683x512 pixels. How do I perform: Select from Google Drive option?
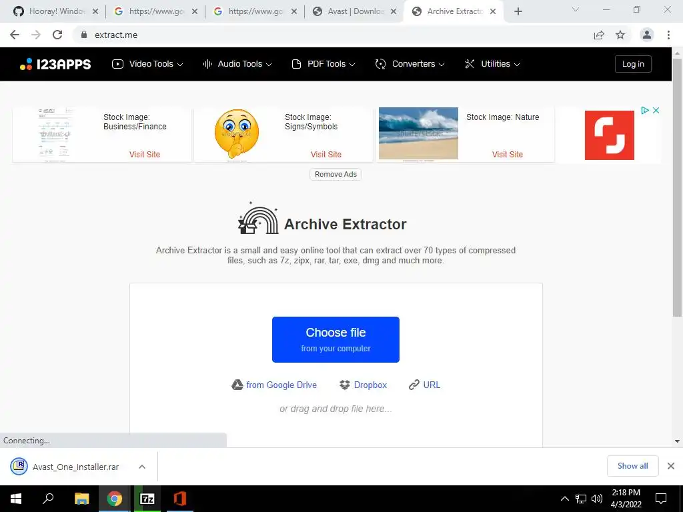(274, 385)
